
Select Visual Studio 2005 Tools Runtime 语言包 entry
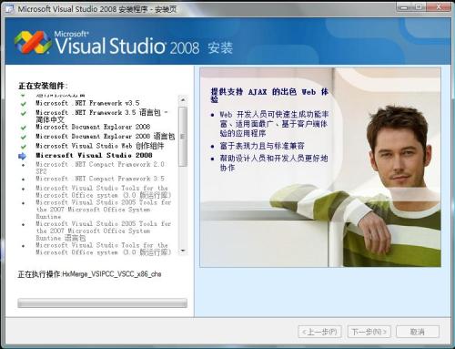click(104, 231)
